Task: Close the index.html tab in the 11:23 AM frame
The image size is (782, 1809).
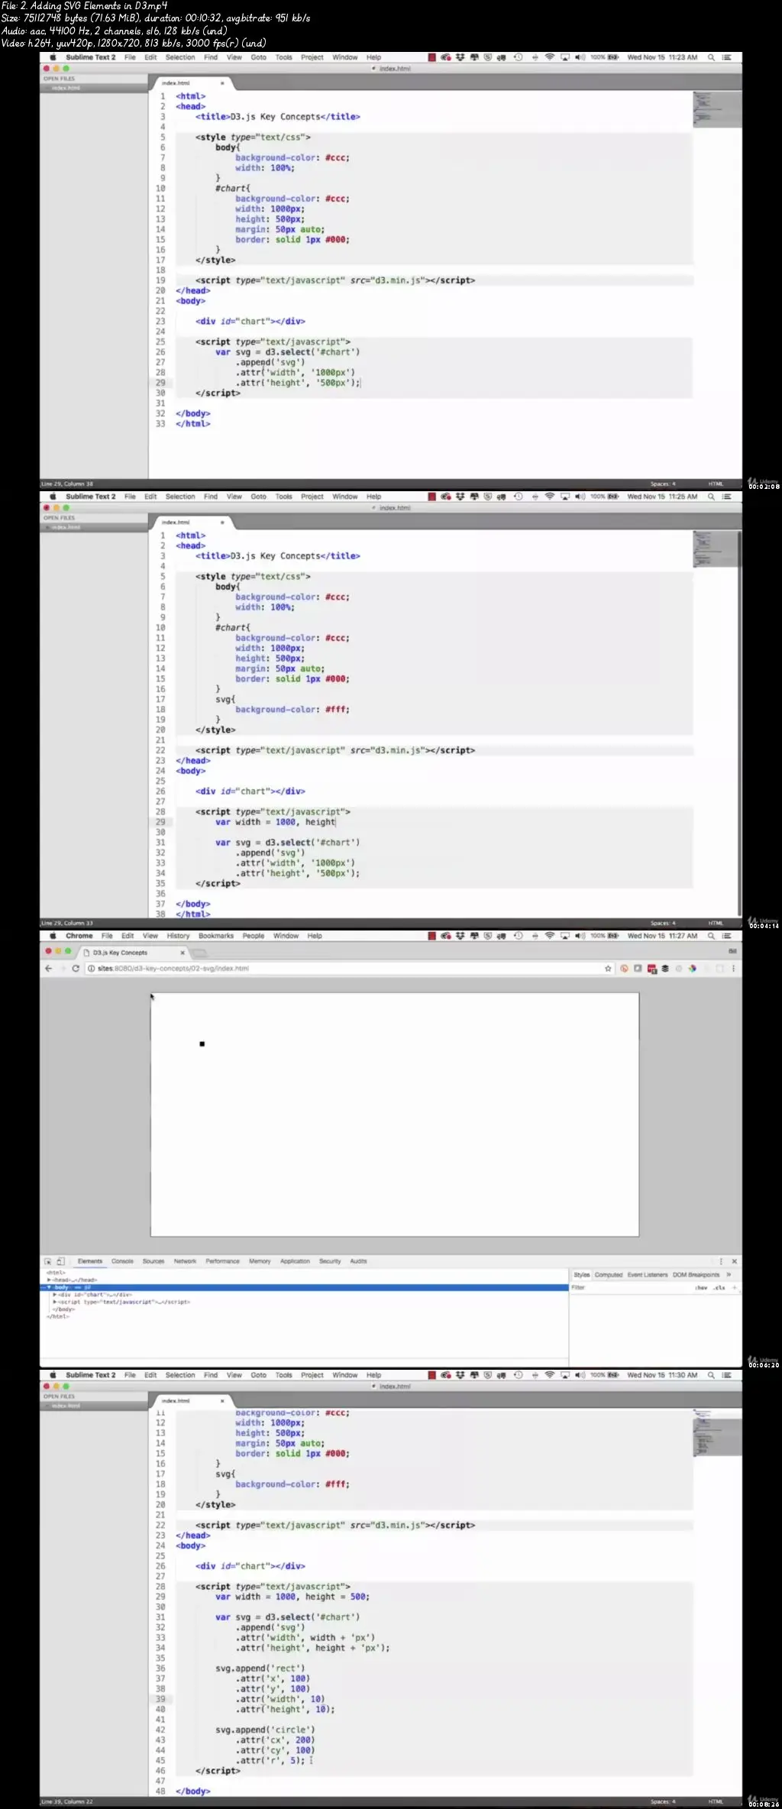Action: (x=222, y=83)
